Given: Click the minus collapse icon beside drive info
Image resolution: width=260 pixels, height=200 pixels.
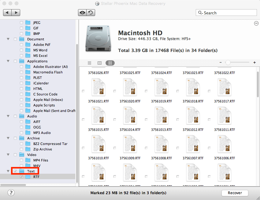Looking at the screenshot, I should (x=256, y=23).
